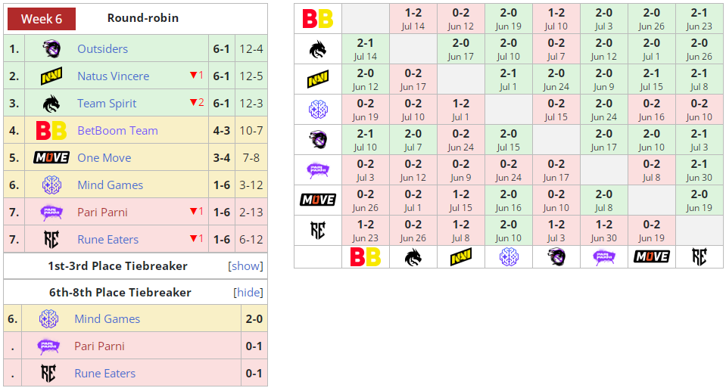Click the One Move logo in the standings table
The image size is (726, 388).
[51, 158]
